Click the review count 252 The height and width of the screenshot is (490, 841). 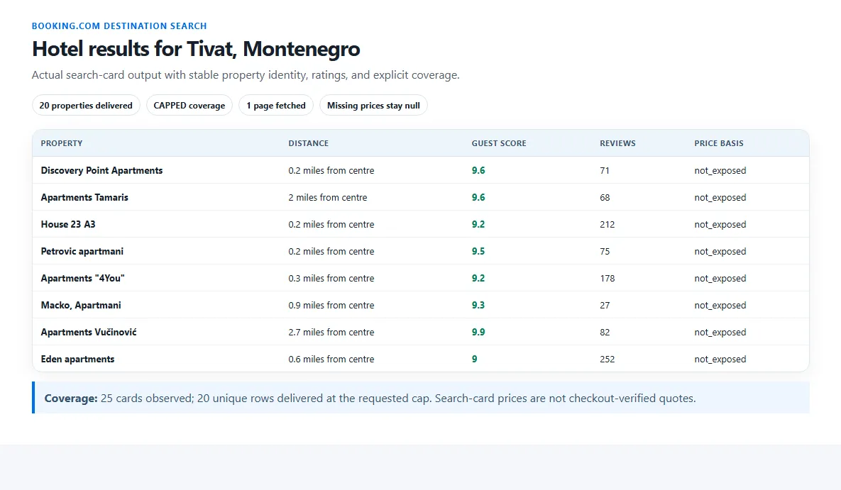click(607, 359)
